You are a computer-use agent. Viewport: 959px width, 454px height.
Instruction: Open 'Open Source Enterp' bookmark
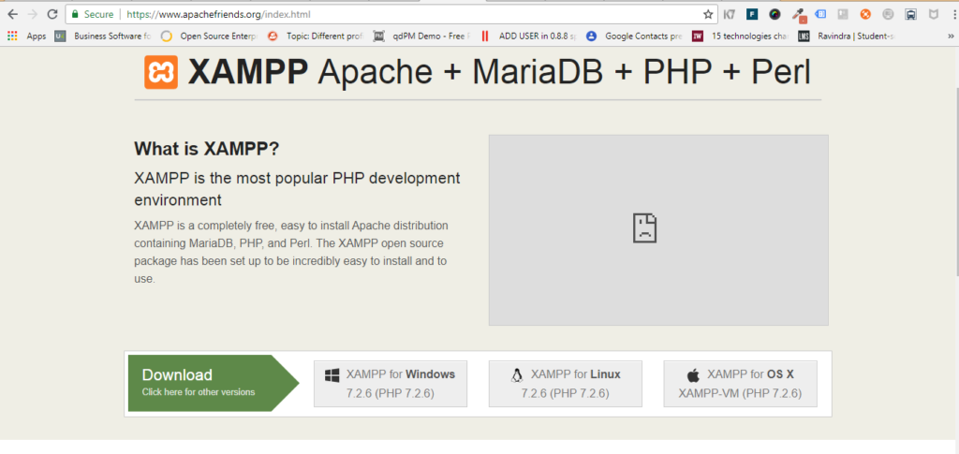(x=209, y=37)
